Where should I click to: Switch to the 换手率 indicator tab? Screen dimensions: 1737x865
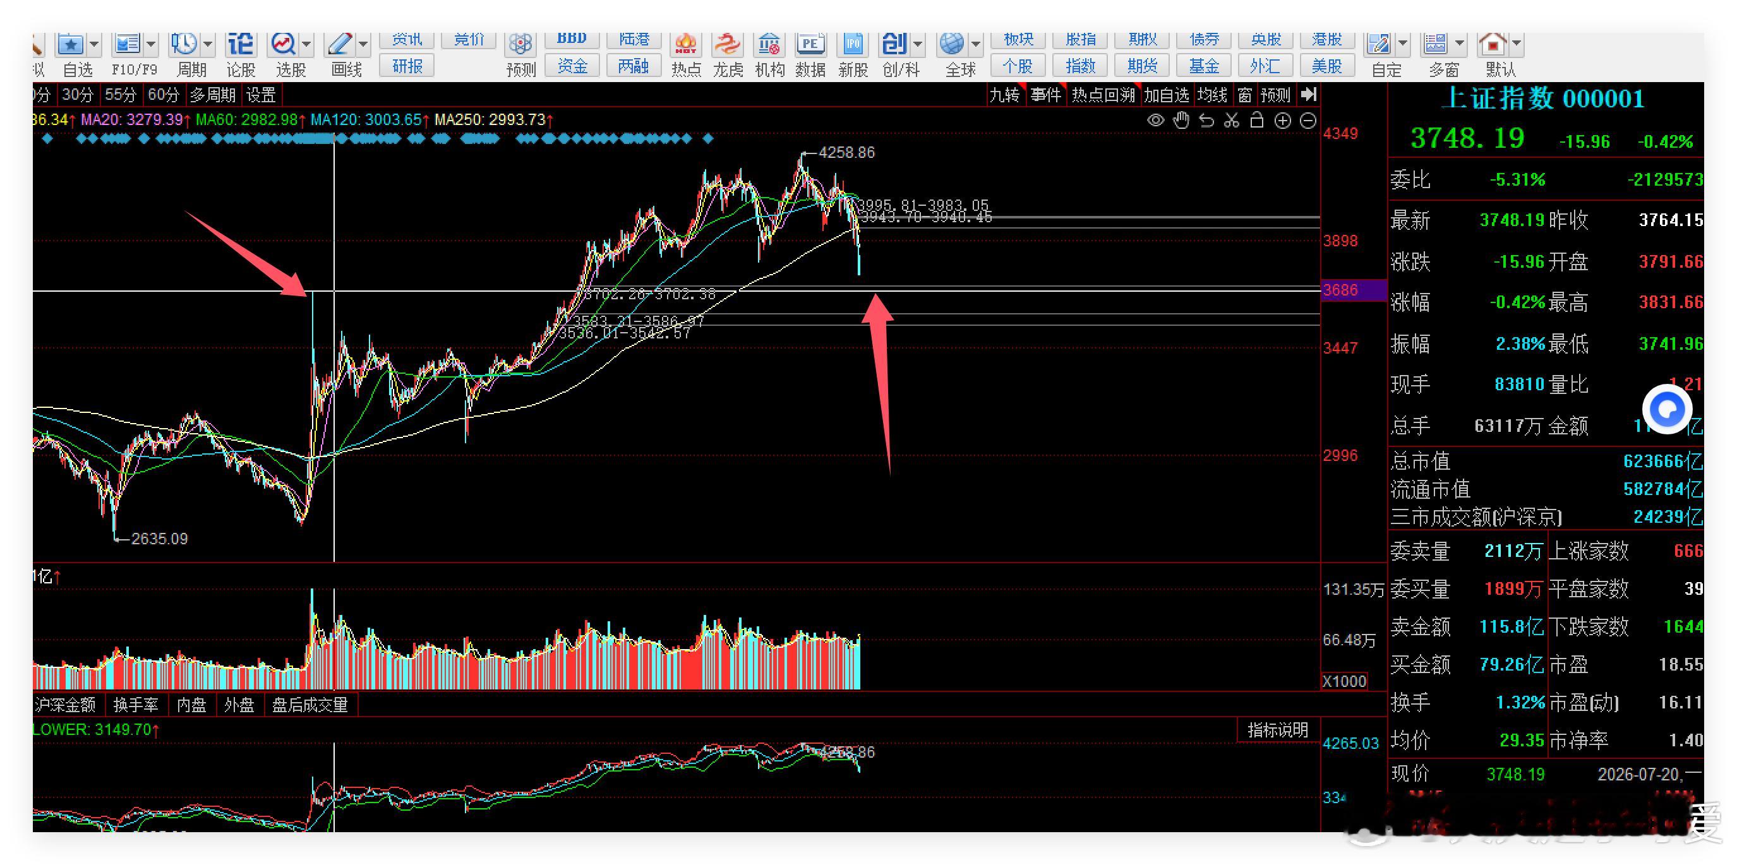[x=136, y=705]
